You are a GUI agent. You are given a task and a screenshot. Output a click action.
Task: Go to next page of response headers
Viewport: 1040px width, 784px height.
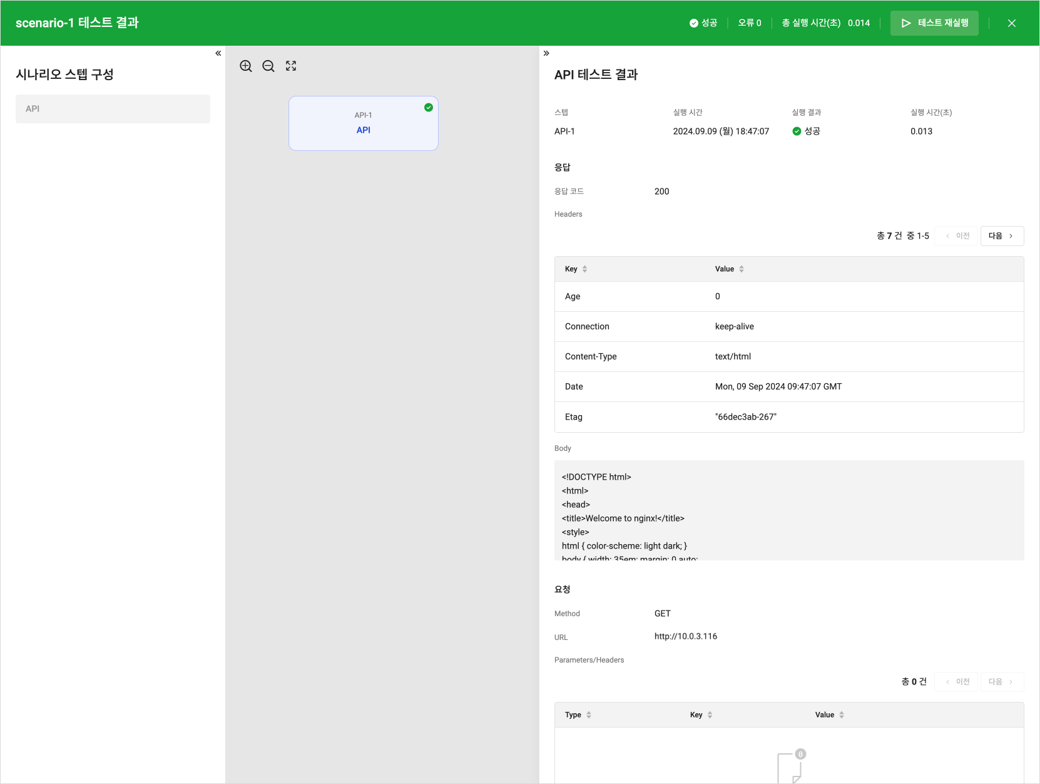pyautogui.click(x=1002, y=236)
